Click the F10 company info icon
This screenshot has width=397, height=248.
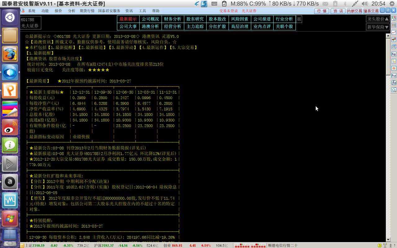pos(394,54)
